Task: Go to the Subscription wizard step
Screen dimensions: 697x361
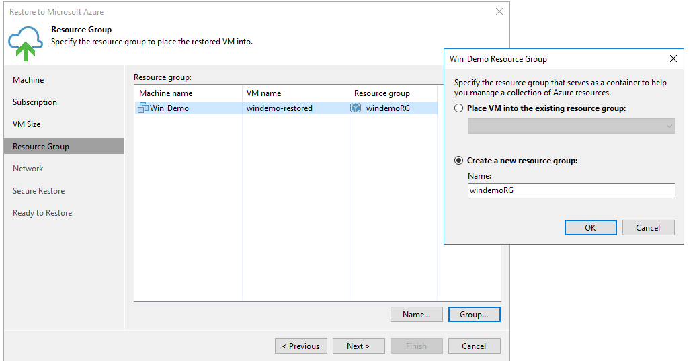Action: (x=35, y=102)
